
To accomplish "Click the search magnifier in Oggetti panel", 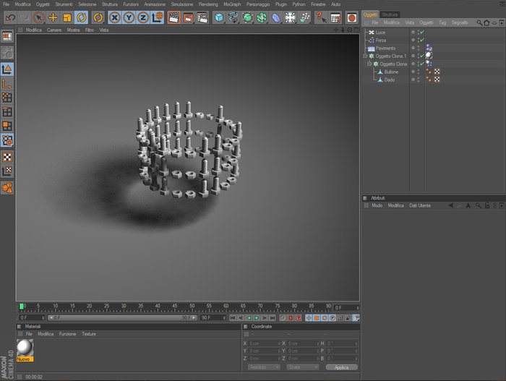I will click(479, 23).
